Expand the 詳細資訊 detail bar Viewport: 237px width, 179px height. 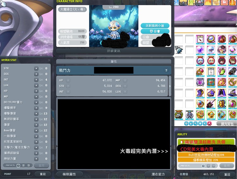point(114,51)
